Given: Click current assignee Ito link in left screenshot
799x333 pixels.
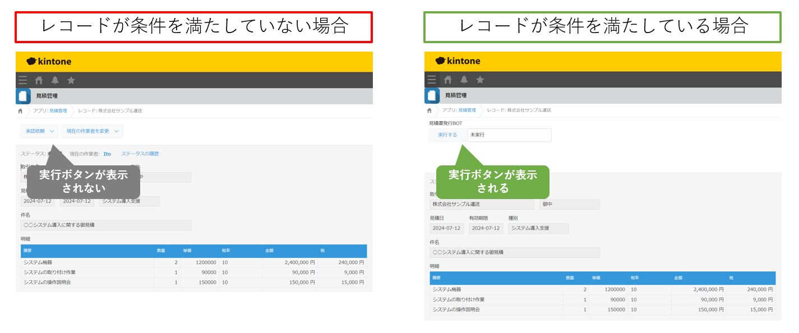Looking at the screenshot, I should 107,154.
